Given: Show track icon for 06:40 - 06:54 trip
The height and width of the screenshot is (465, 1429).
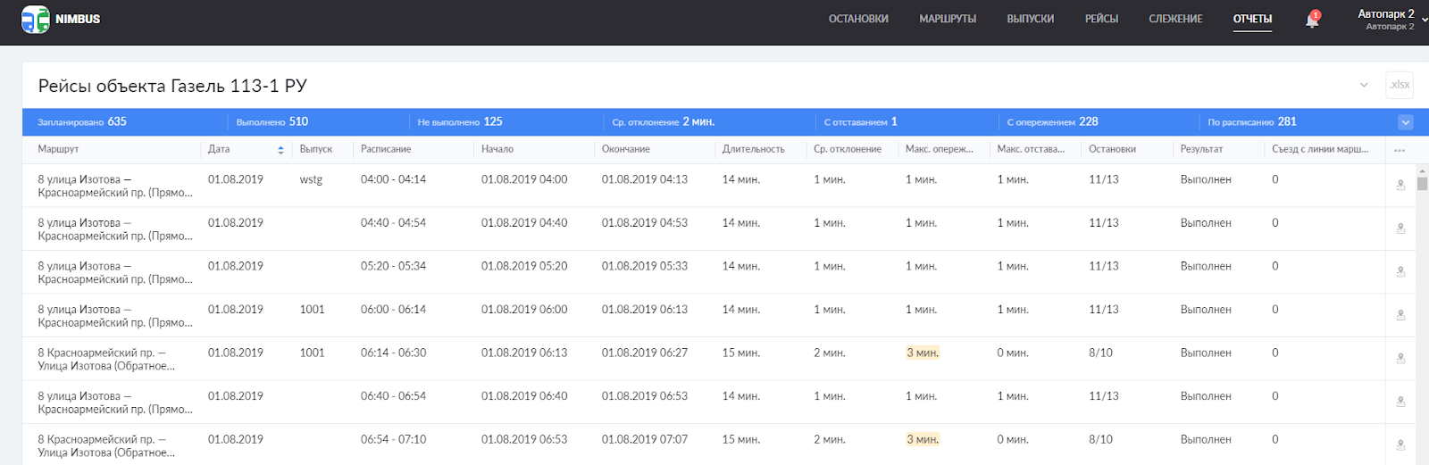Looking at the screenshot, I should point(1400,402).
